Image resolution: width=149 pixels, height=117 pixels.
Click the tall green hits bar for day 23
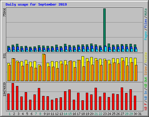pyautogui.click(x=104, y=30)
